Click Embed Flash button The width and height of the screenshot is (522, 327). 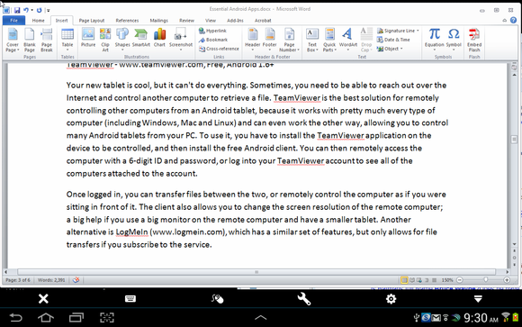point(474,40)
